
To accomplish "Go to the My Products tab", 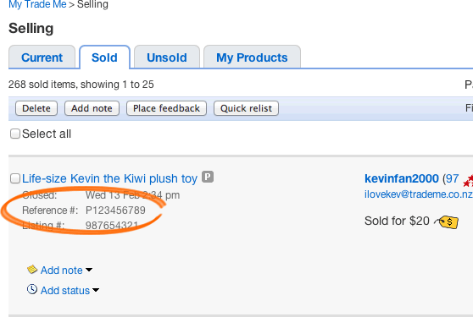I will tap(252, 57).
